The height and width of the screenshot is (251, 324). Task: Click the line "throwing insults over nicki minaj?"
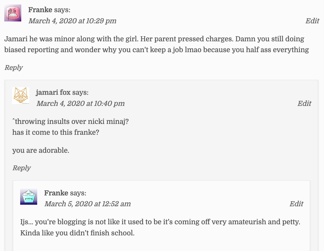71,122
